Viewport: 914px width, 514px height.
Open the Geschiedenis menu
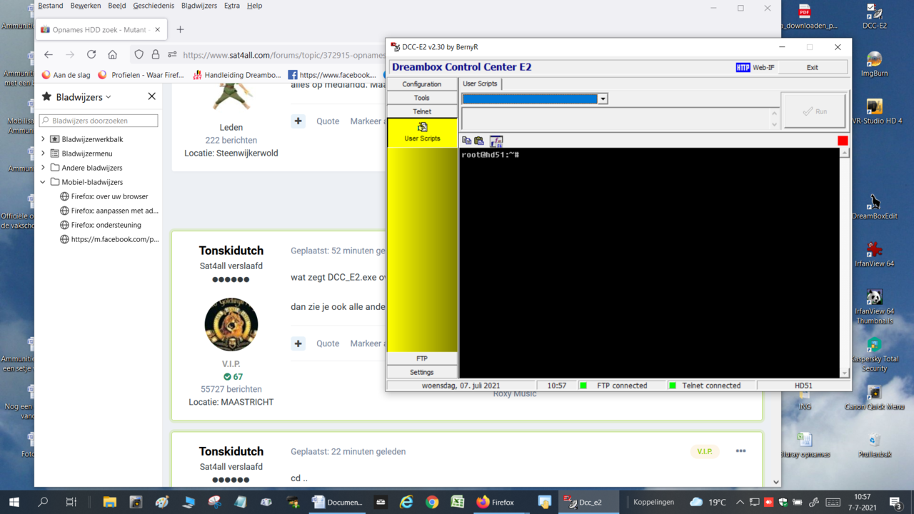click(x=153, y=6)
